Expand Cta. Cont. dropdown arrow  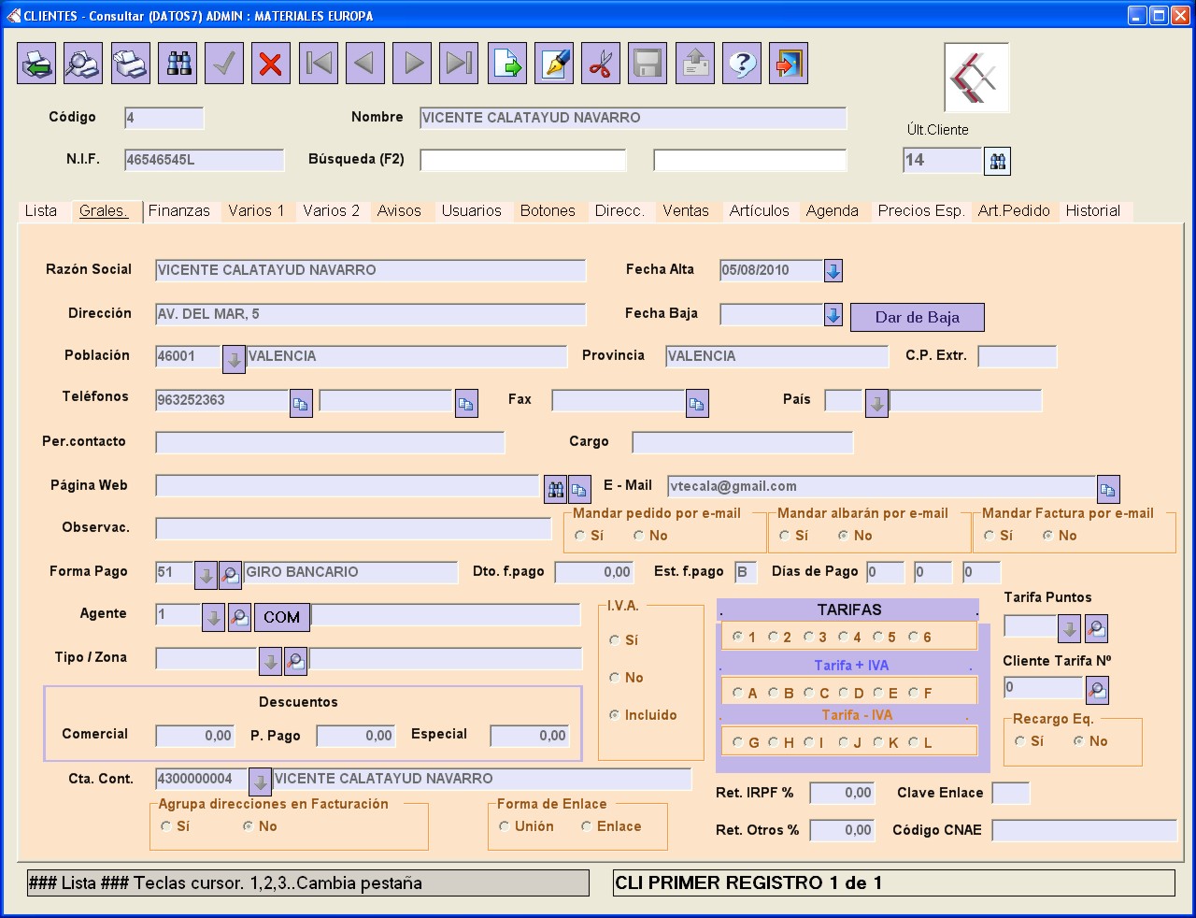point(261,782)
